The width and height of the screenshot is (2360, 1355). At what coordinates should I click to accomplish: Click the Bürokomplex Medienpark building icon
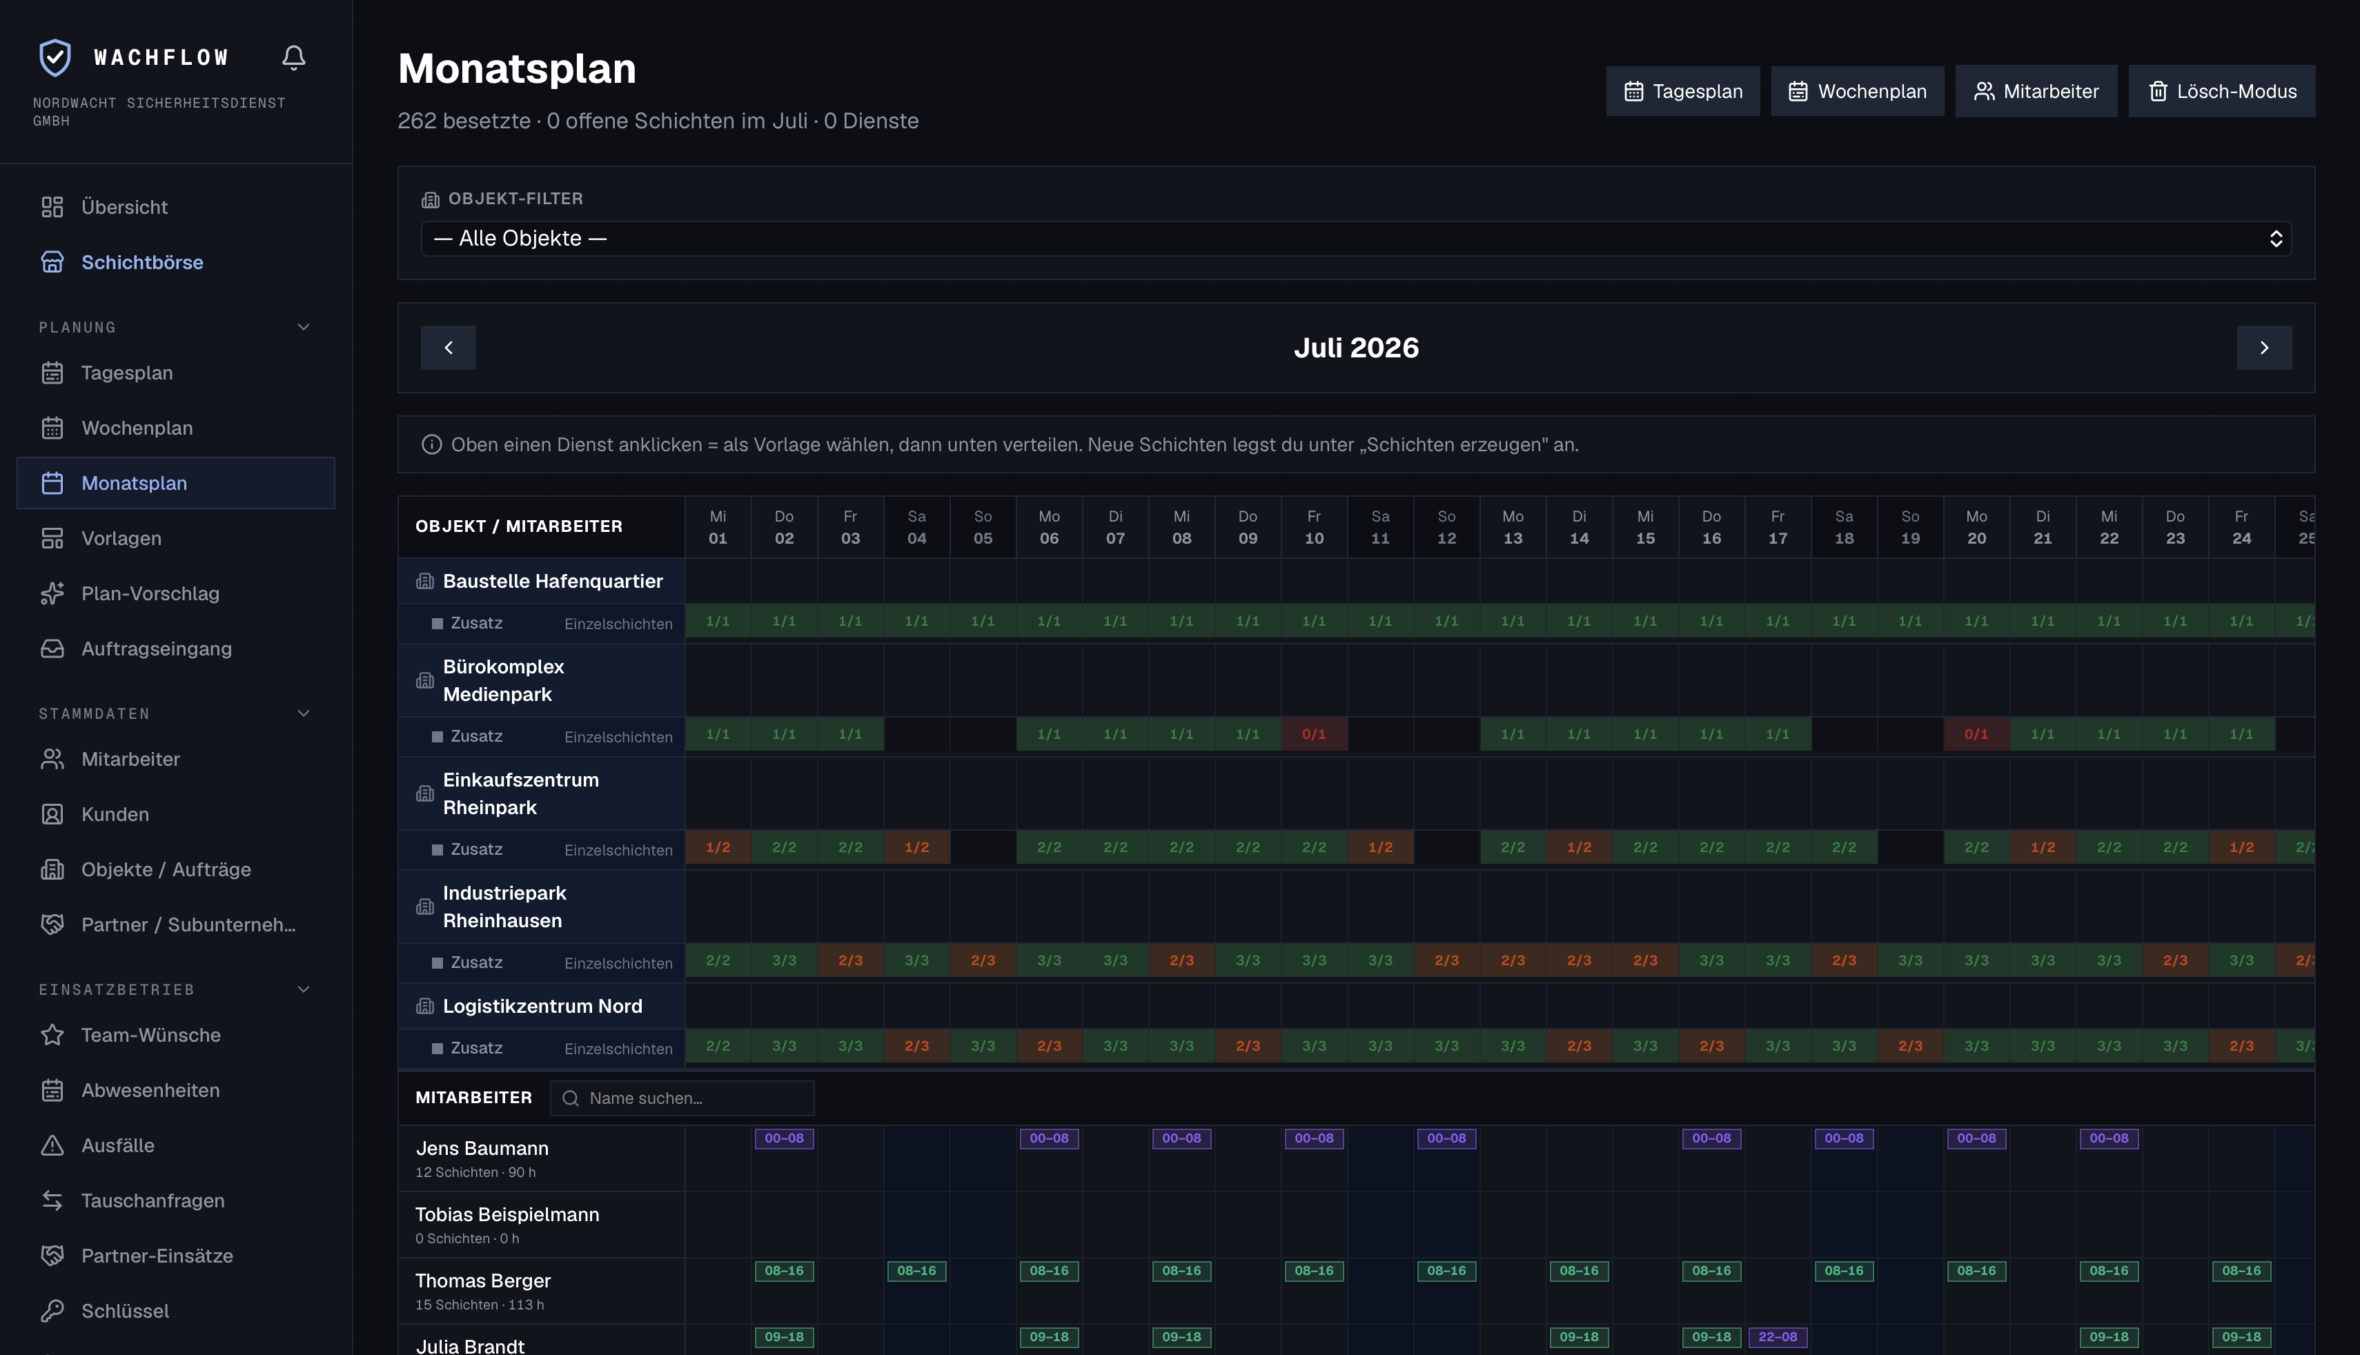(x=425, y=681)
